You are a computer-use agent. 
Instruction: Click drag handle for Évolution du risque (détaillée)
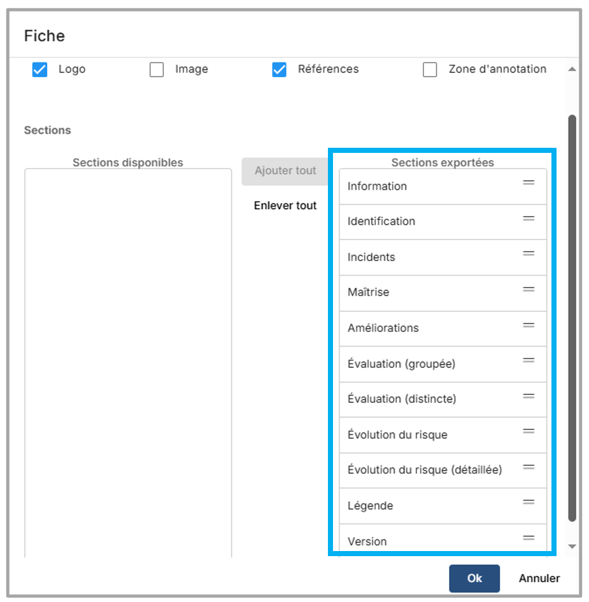coord(529,467)
